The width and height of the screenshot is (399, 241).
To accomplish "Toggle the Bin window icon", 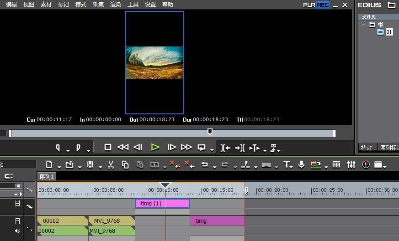I will (x=336, y=164).
